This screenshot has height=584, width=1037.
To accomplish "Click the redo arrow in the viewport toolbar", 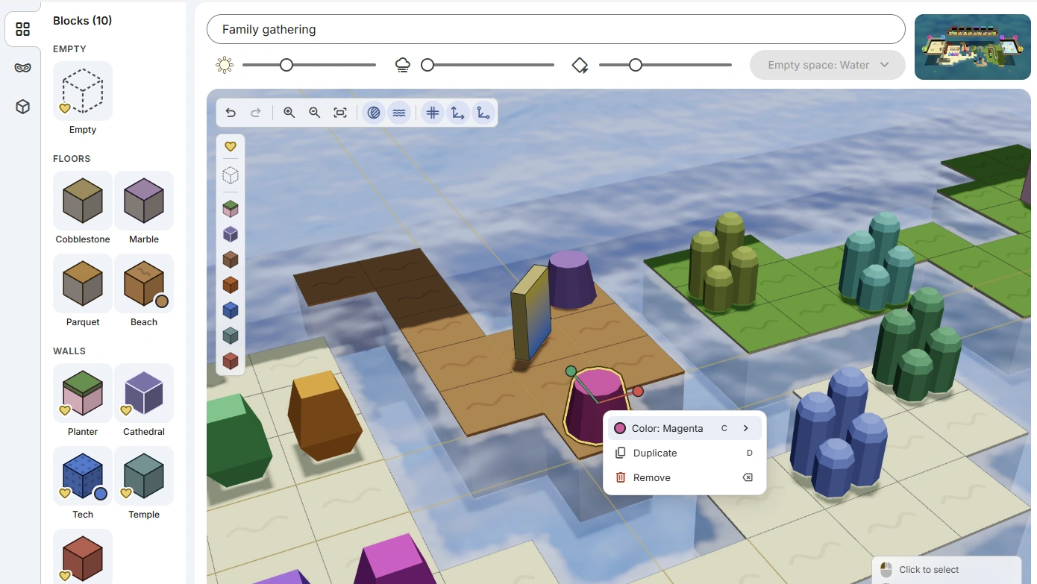I will coord(255,113).
